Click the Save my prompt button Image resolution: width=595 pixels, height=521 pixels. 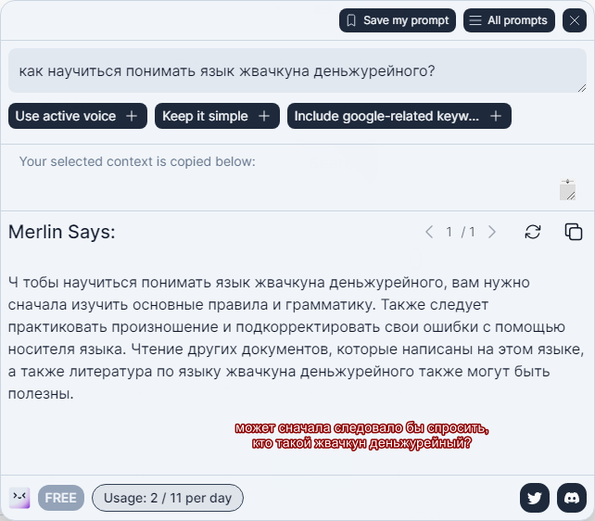(x=398, y=20)
